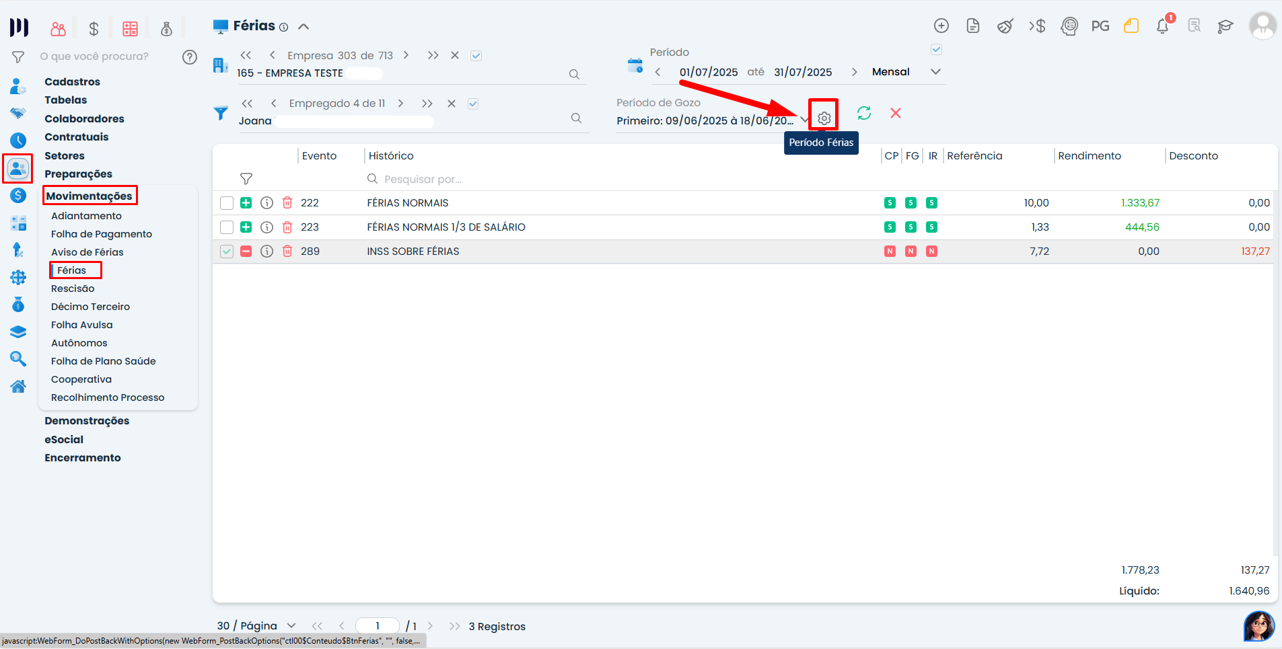Check the box for FÉRIAS NORMAIS row

click(x=227, y=203)
